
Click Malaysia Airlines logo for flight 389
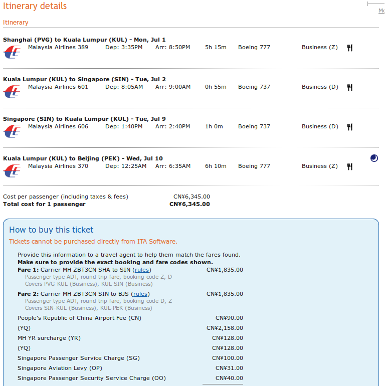pos(12,52)
